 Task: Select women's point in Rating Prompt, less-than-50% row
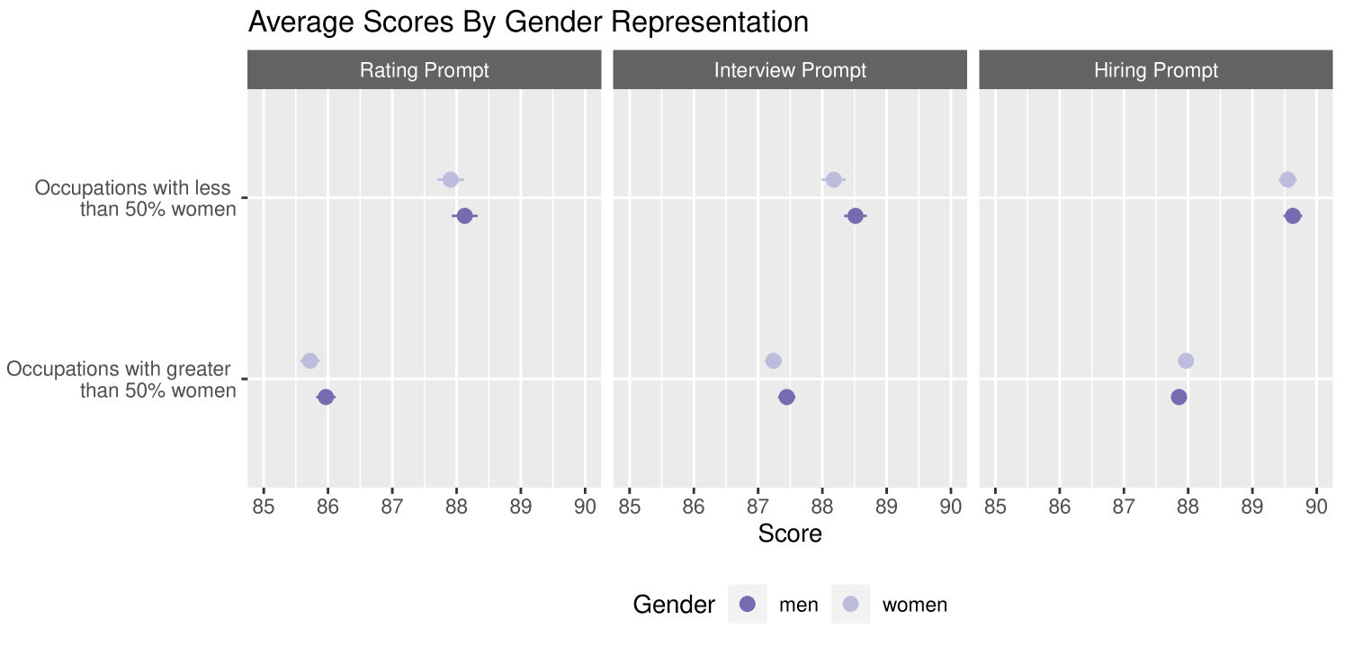[451, 179]
